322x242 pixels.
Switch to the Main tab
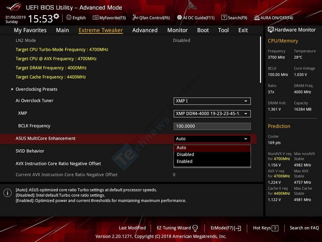[63, 30]
